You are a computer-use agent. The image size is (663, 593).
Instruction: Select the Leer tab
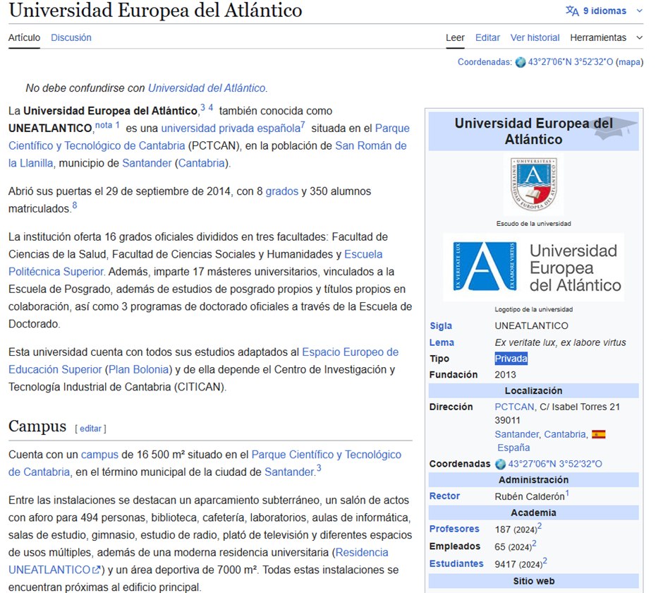click(455, 37)
